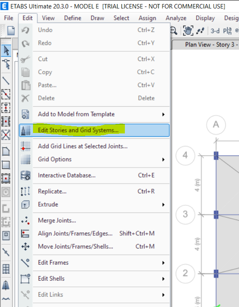Viewport: 239px width, 307px height.
Task: Select the draw floor polygon tool
Action: 6,151
